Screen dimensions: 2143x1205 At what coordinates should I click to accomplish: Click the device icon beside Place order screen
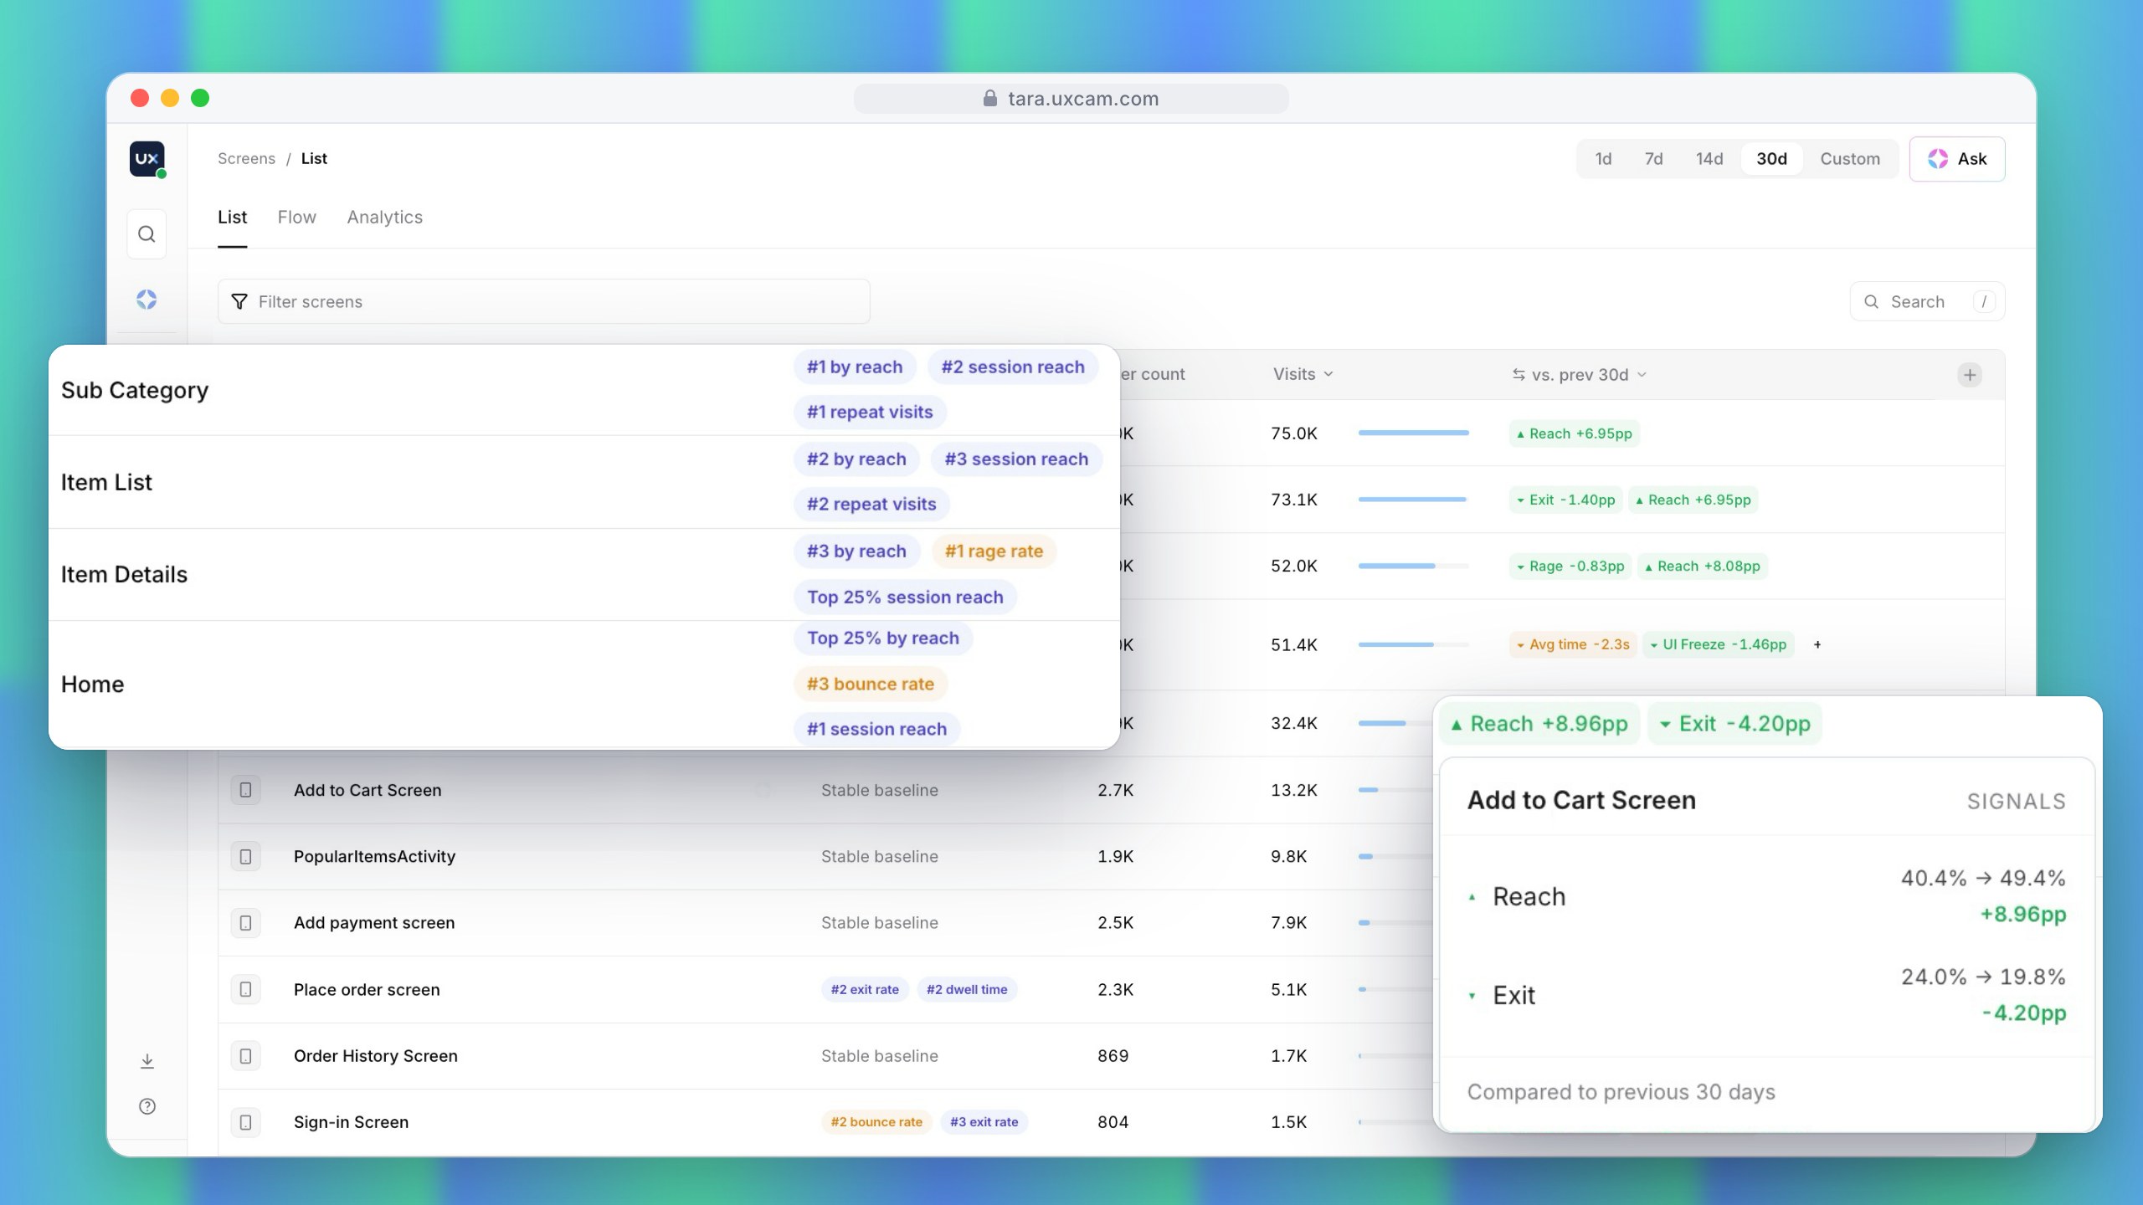(x=245, y=989)
